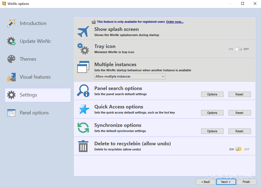Open Visual features section
The height and width of the screenshot is (187, 261).
38,77
